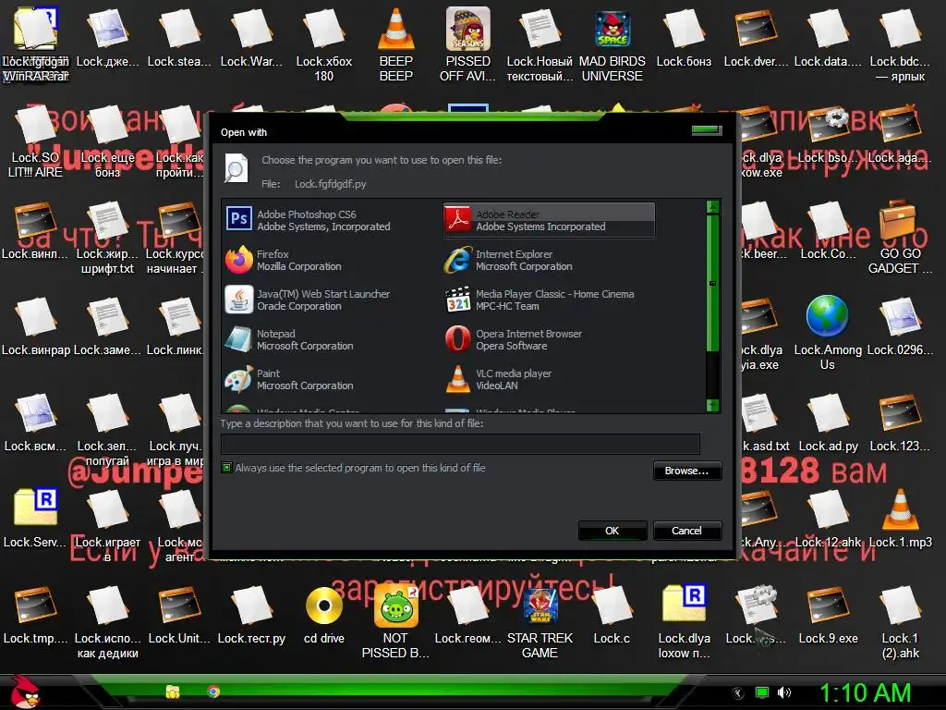Select the GO GO GADGET briefcase icon
The image size is (946, 710).
point(900,238)
